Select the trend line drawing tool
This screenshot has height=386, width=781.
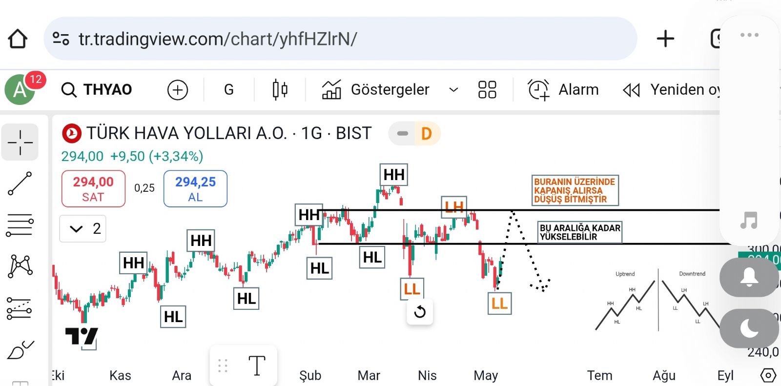(20, 183)
